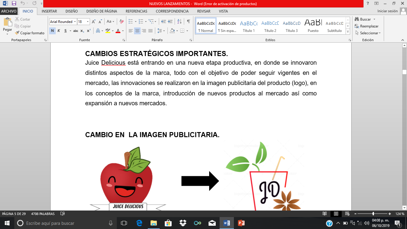Viewport: 407px width, 229px height.
Task: Click the justify alignment icon
Action: [x=150, y=30]
